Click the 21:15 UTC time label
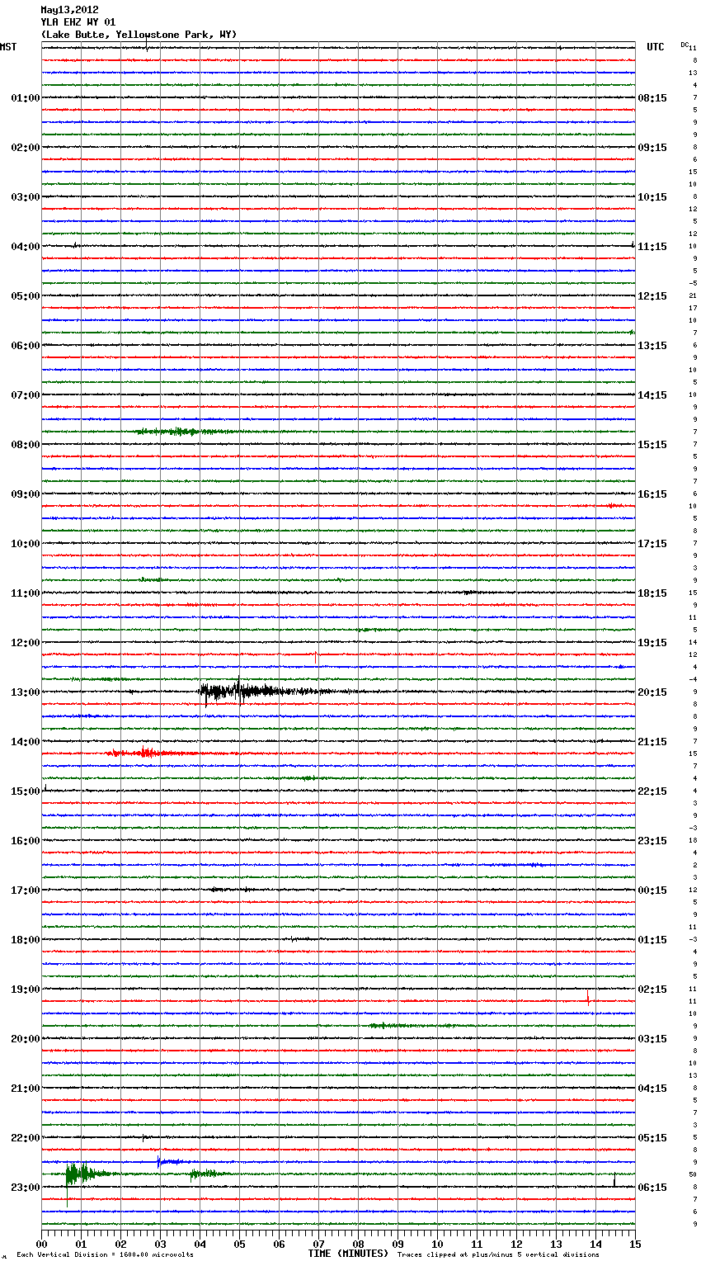This screenshot has height=1266, width=701. point(652,742)
